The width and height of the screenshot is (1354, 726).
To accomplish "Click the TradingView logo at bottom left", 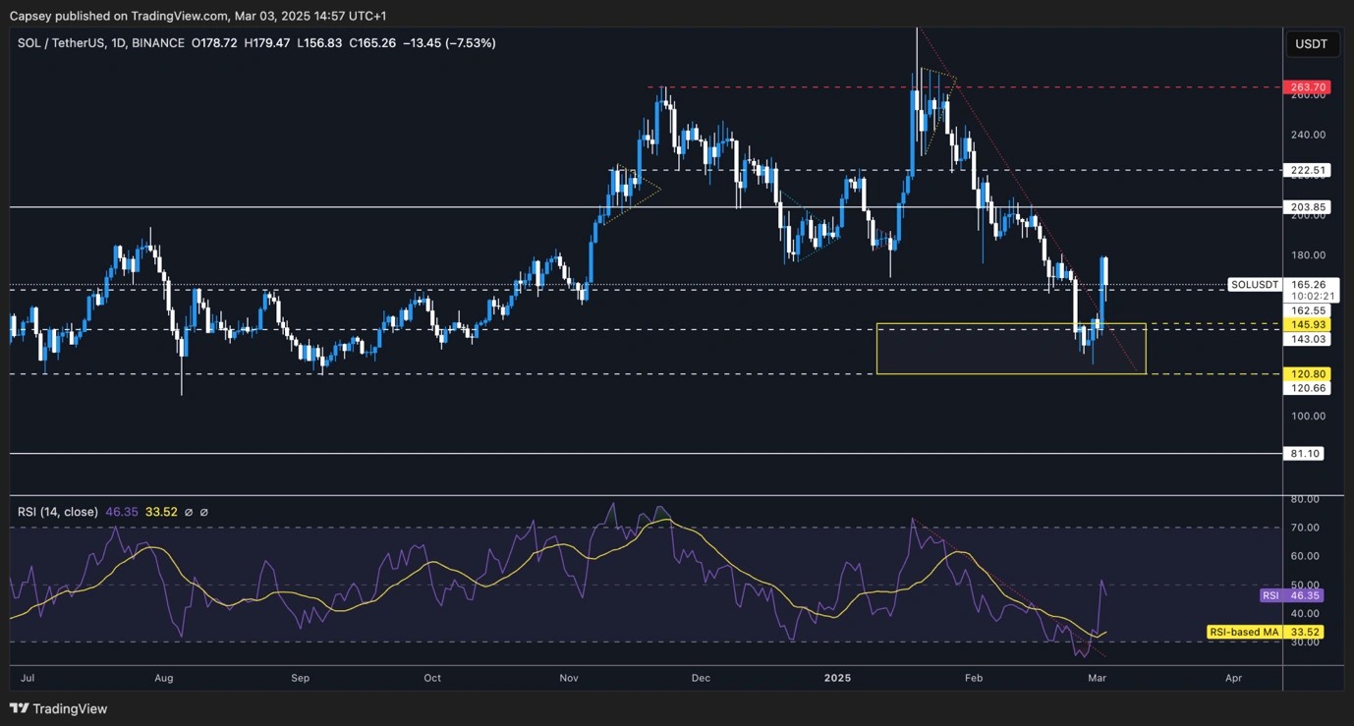I will (59, 708).
